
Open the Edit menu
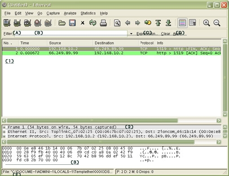click(18, 13)
